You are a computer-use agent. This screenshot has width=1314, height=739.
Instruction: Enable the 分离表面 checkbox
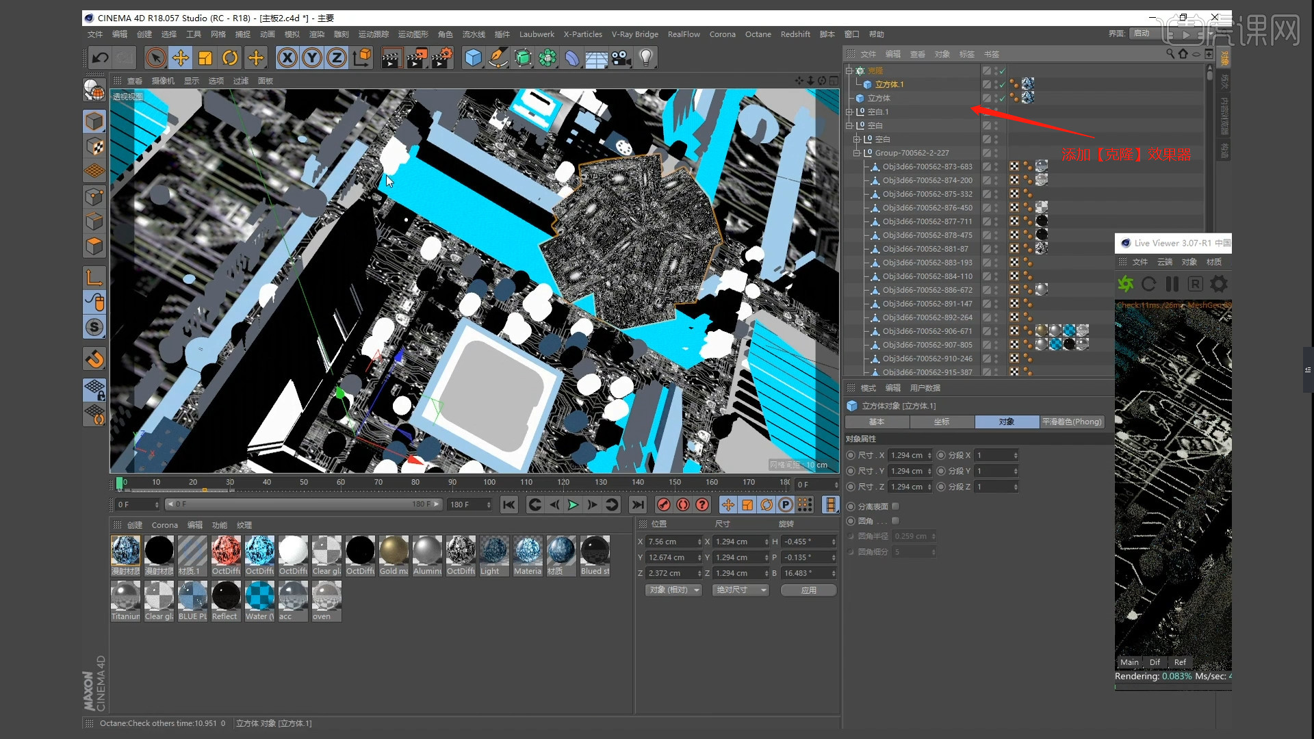(895, 506)
